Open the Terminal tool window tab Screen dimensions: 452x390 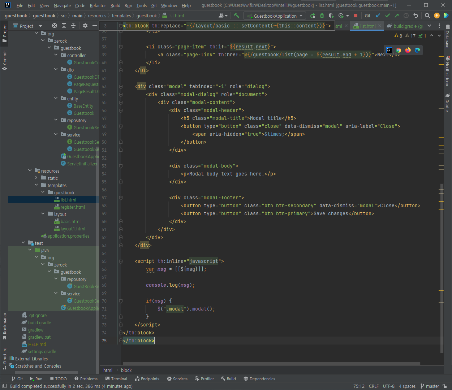pyautogui.click(x=116, y=379)
